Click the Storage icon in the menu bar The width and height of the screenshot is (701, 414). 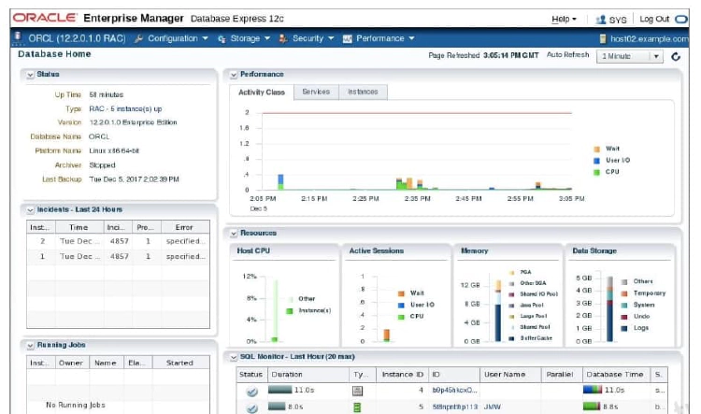pyautogui.click(x=222, y=39)
